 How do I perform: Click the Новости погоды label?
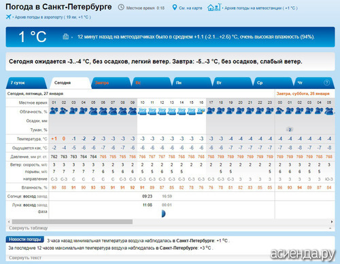pyautogui.click(x=25, y=240)
